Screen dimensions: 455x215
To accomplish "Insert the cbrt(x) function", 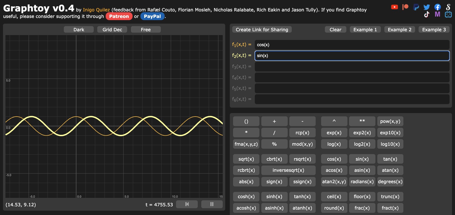I will click(274, 159).
